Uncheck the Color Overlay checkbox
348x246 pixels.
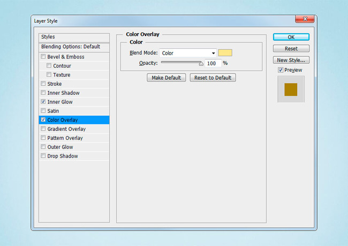click(x=43, y=120)
